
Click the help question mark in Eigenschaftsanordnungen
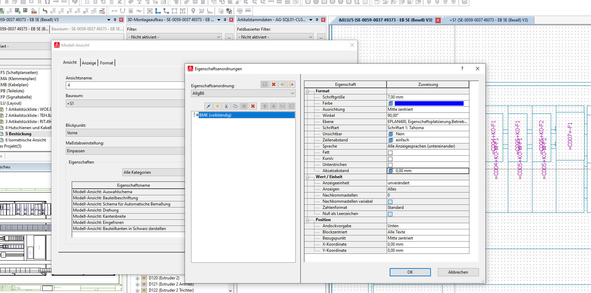[x=462, y=68]
